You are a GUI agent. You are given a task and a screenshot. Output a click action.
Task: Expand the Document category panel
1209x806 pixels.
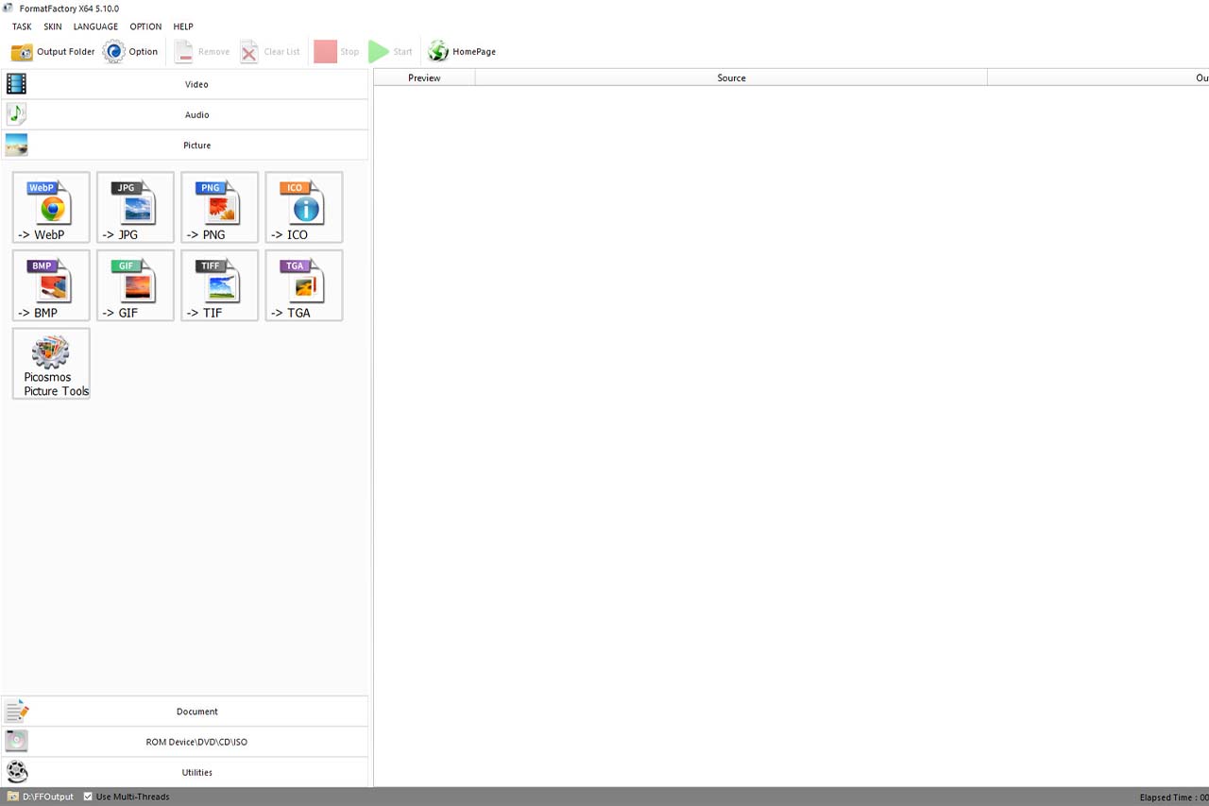point(184,712)
